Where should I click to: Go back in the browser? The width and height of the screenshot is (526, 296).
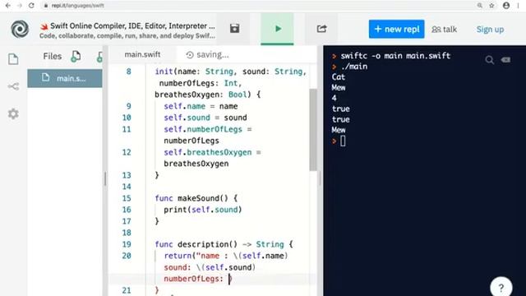tap(7, 6)
